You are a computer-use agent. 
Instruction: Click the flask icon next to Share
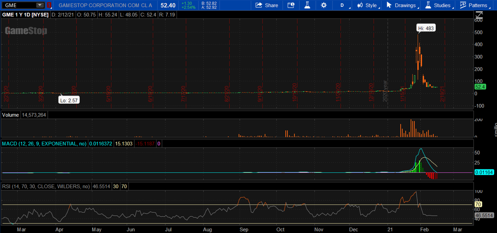(x=307, y=5)
